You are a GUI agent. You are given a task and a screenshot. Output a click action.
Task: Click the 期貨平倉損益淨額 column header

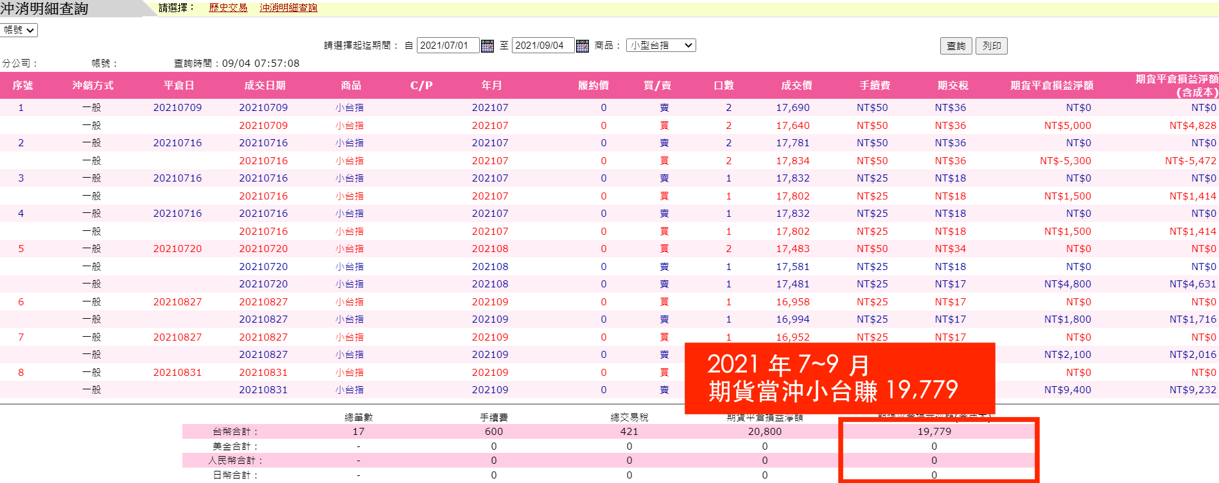pyautogui.click(x=1051, y=85)
